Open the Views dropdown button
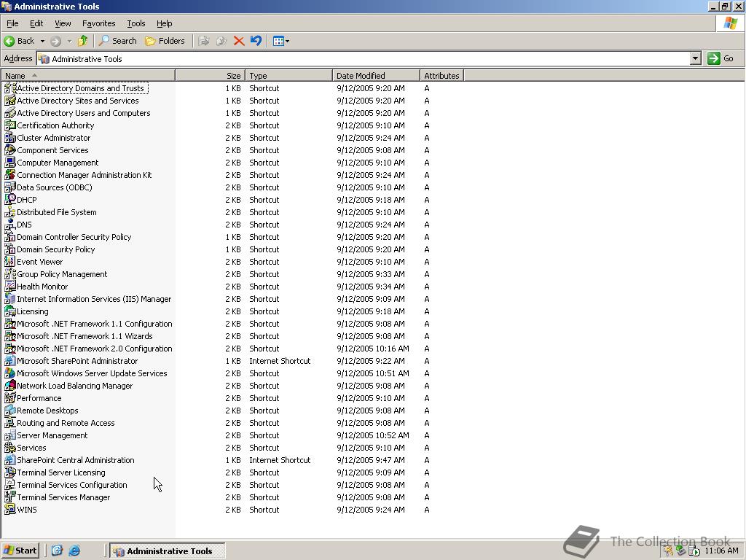 280,41
